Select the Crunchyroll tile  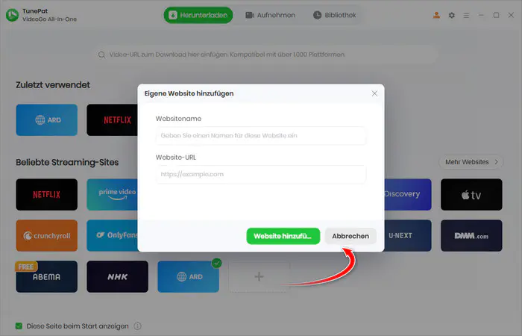(46, 235)
